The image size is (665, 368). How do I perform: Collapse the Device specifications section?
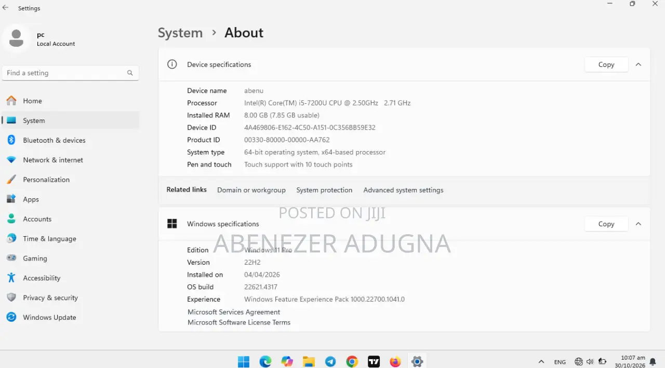pos(639,64)
